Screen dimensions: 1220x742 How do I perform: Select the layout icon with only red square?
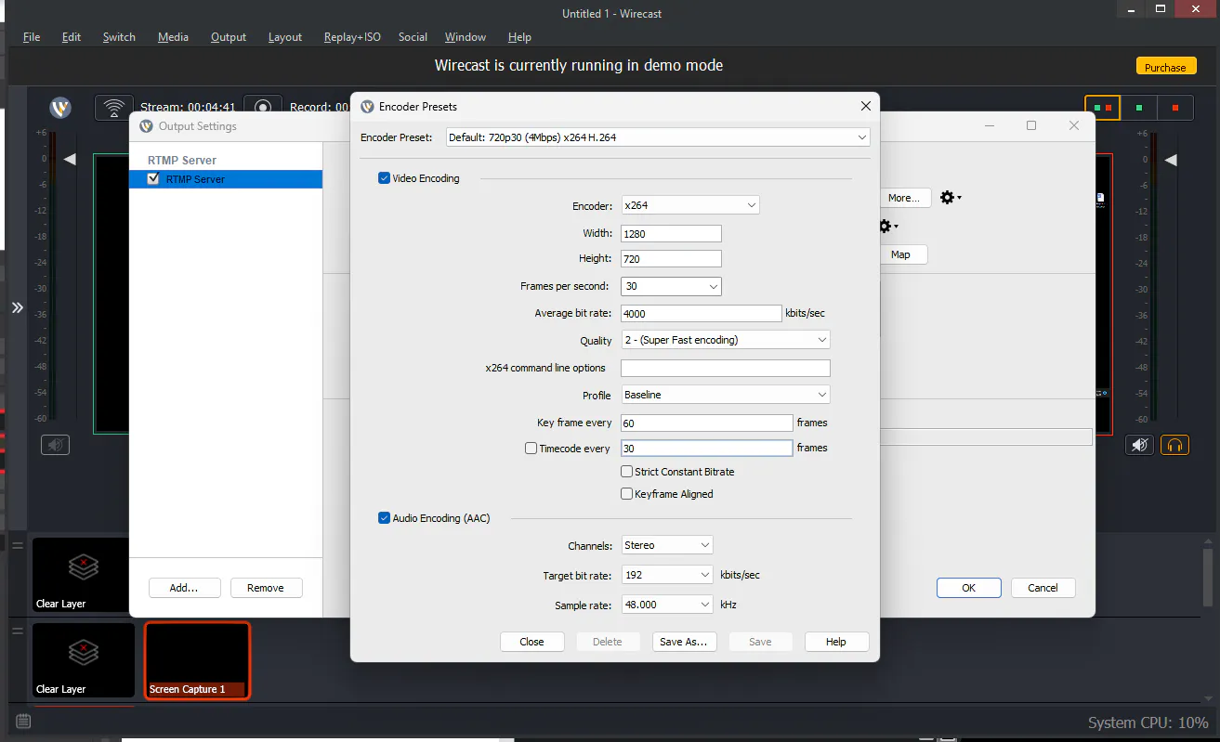(1175, 108)
